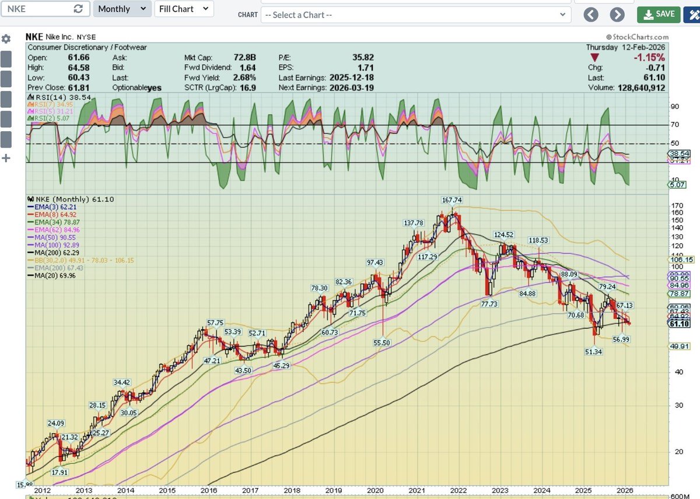Click the -1.15% change value
The image size is (700, 499).
649,57
